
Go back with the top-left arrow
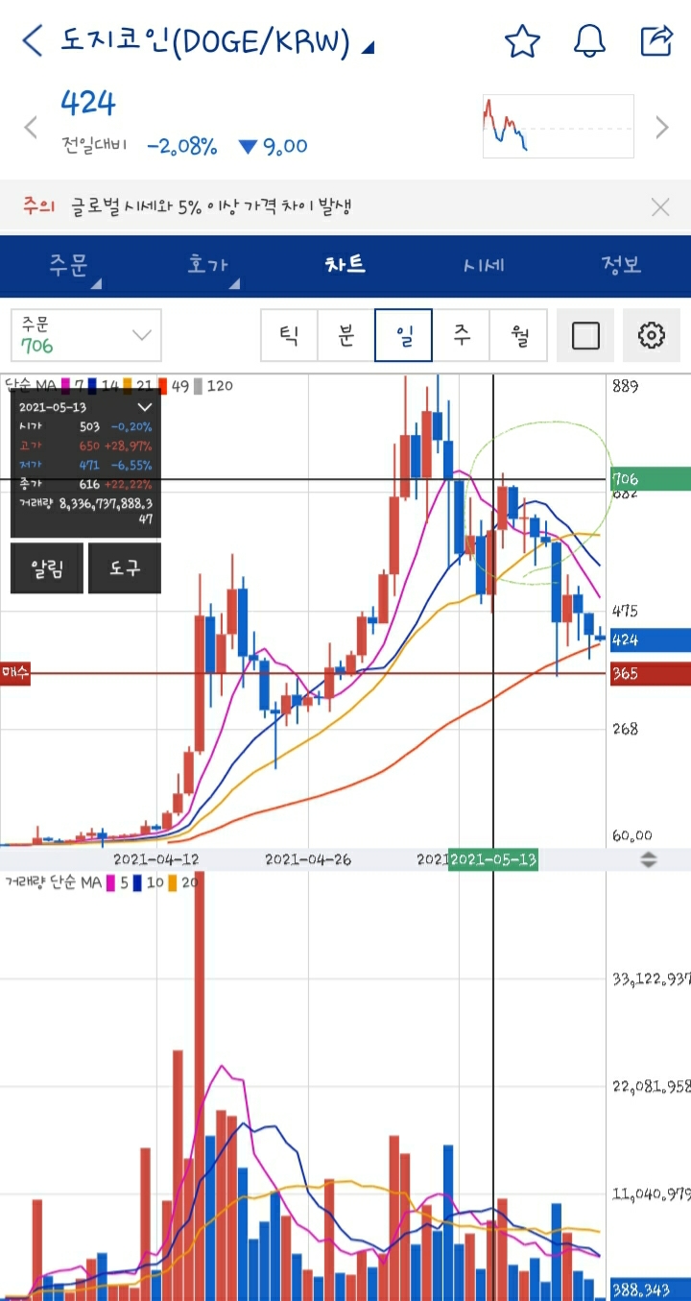[32, 41]
